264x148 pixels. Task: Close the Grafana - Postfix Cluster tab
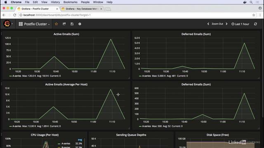[57, 9]
